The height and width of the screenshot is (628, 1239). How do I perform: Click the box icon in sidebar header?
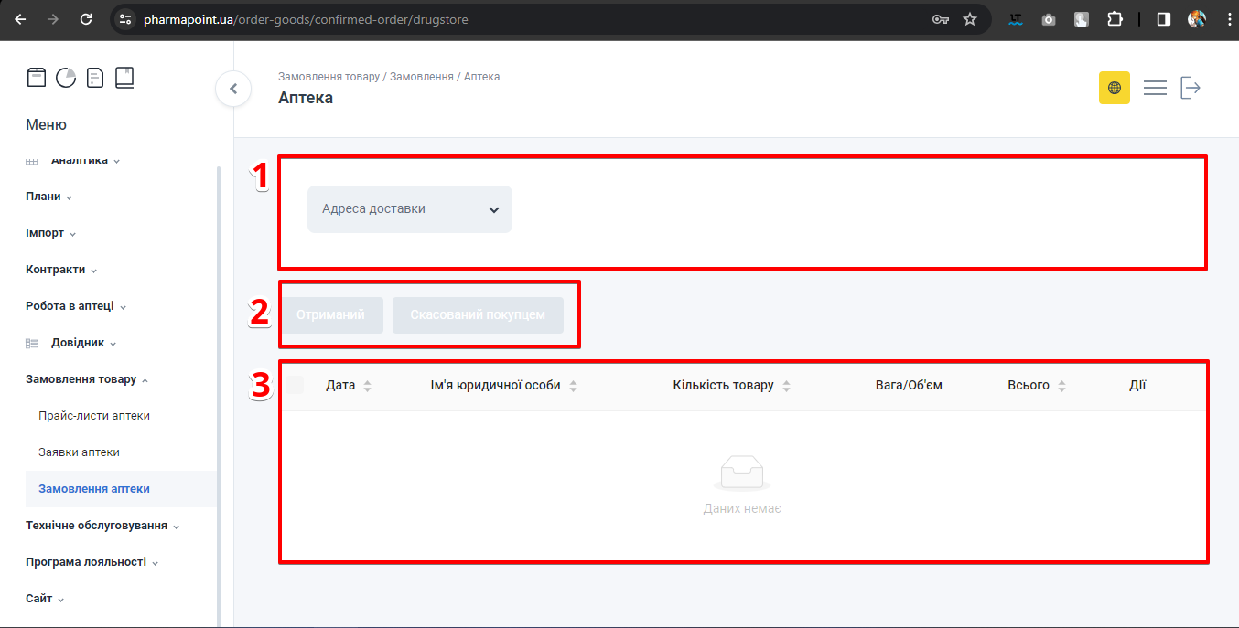point(36,78)
